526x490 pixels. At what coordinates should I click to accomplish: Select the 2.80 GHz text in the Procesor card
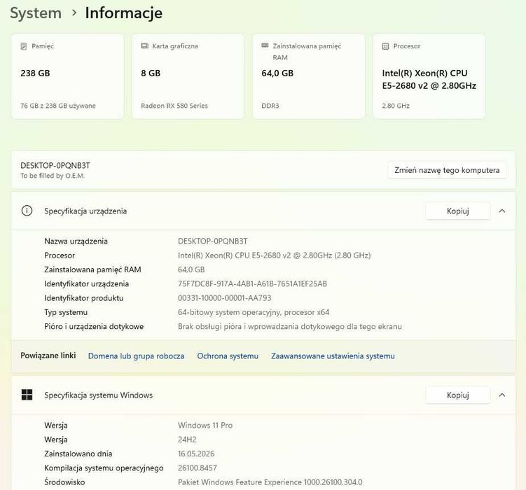[396, 106]
